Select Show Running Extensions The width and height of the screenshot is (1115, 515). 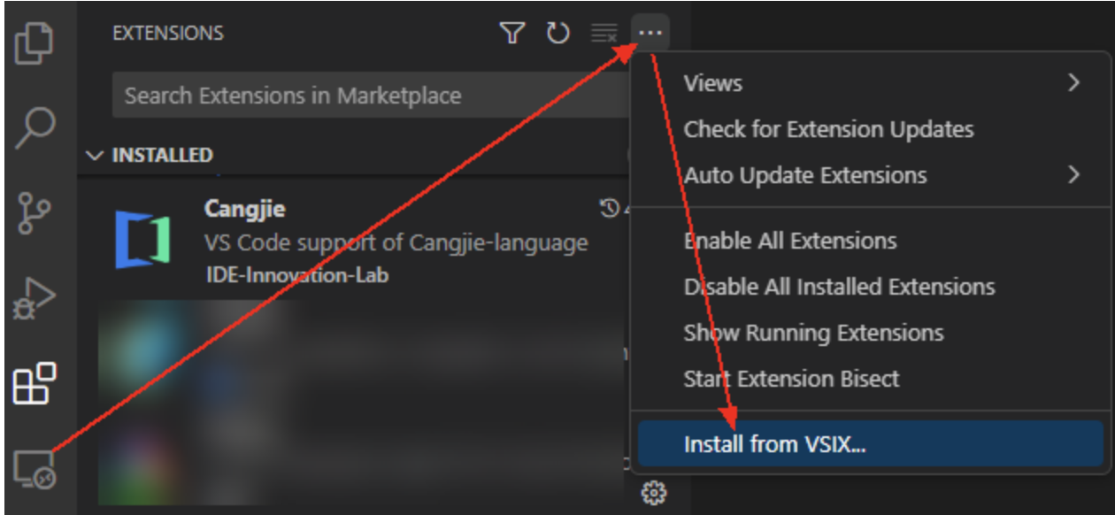click(871, 333)
